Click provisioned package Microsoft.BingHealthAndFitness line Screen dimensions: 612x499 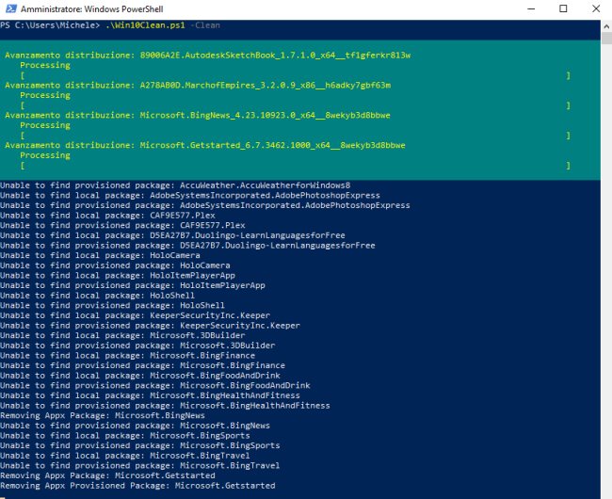pos(165,406)
